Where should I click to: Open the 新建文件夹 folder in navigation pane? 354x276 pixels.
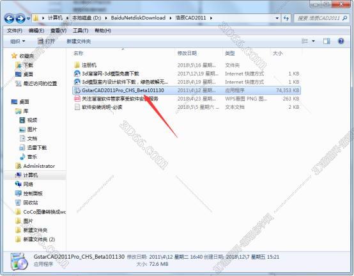35,231
